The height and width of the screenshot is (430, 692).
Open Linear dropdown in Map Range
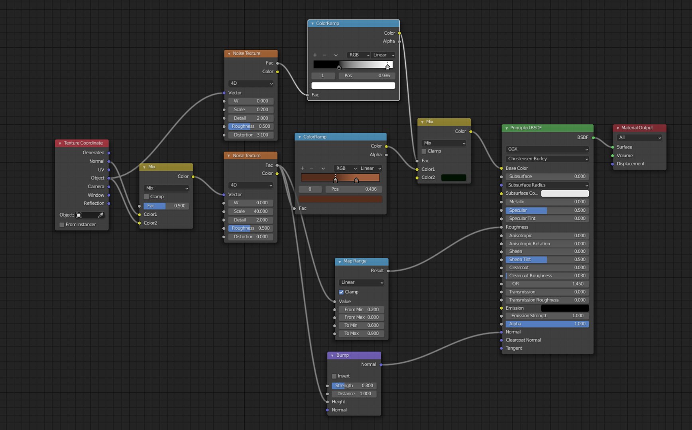(x=361, y=282)
